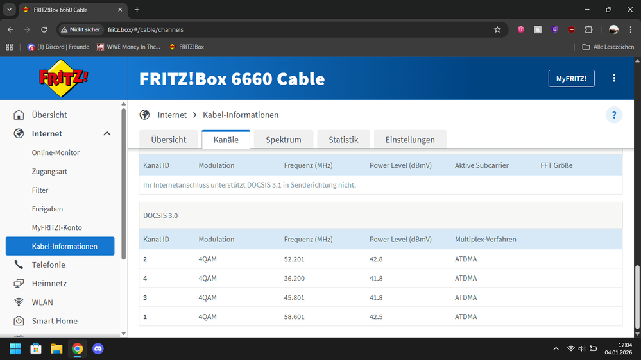Select Kabel-Informationen in sidebar

60,246
